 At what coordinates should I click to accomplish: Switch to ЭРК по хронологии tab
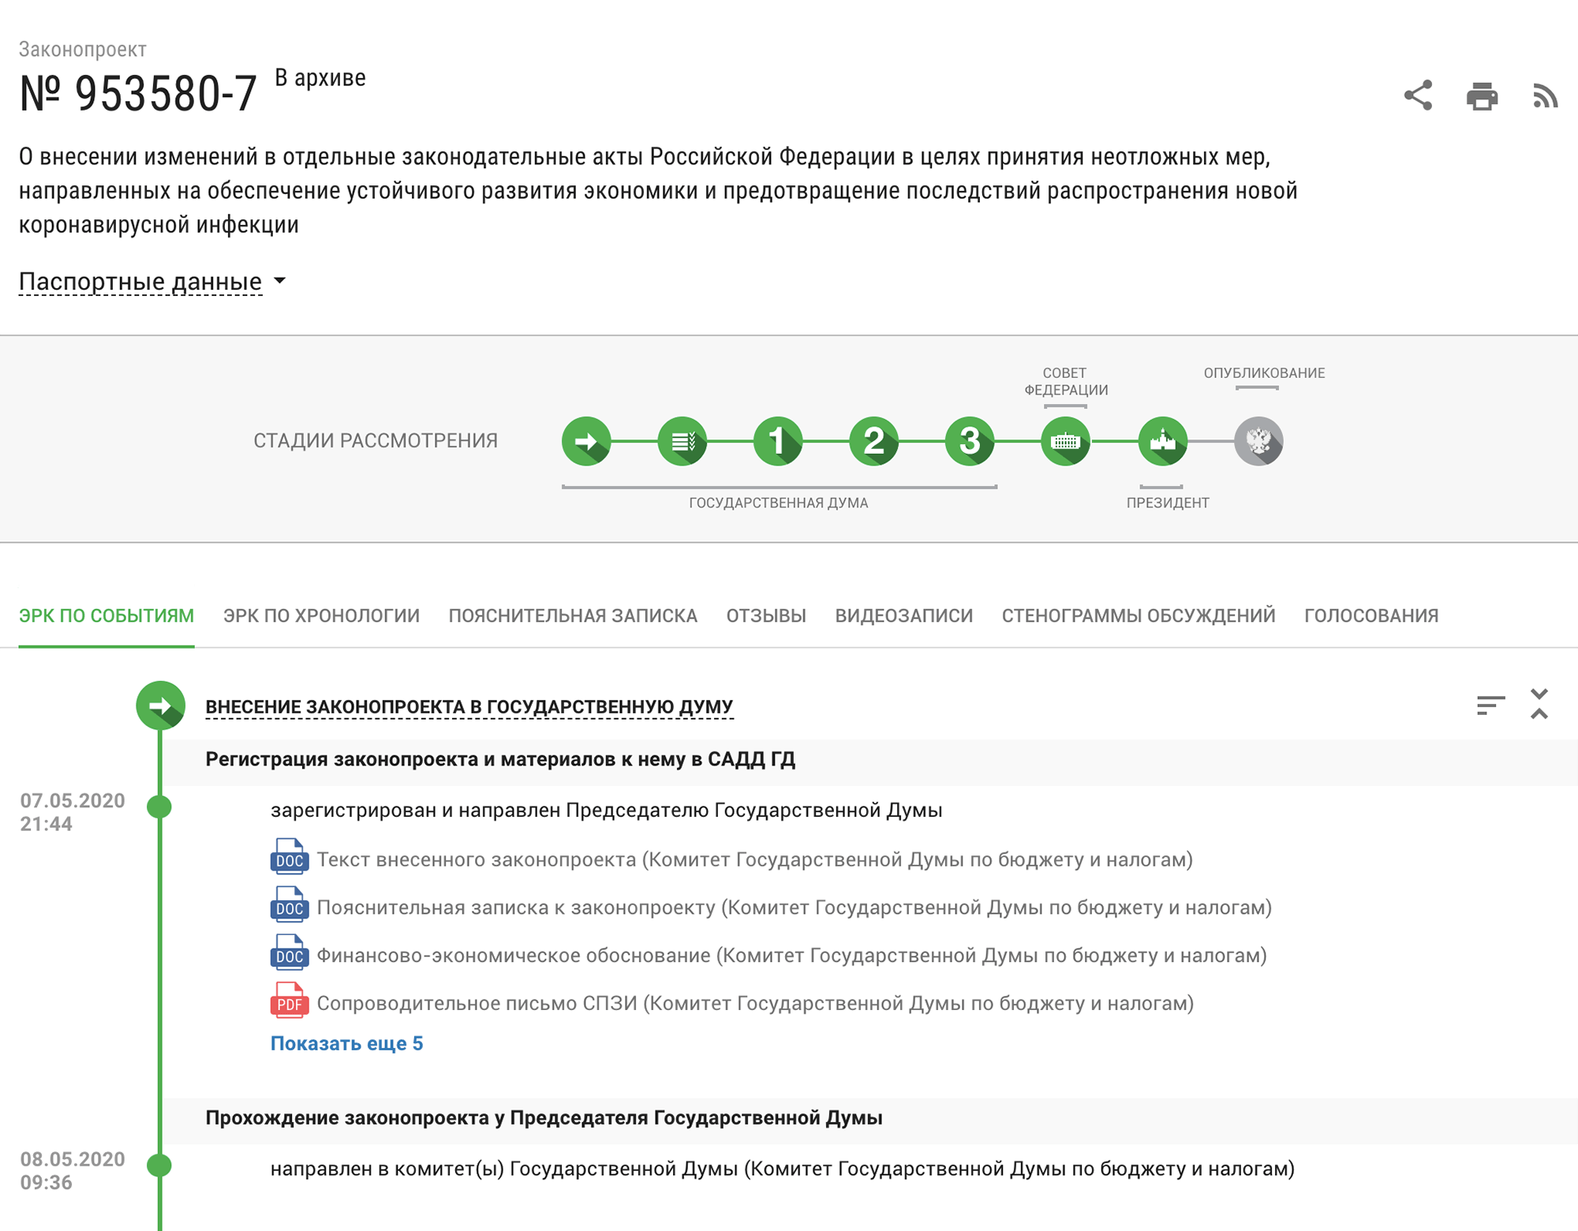tap(321, 615)
